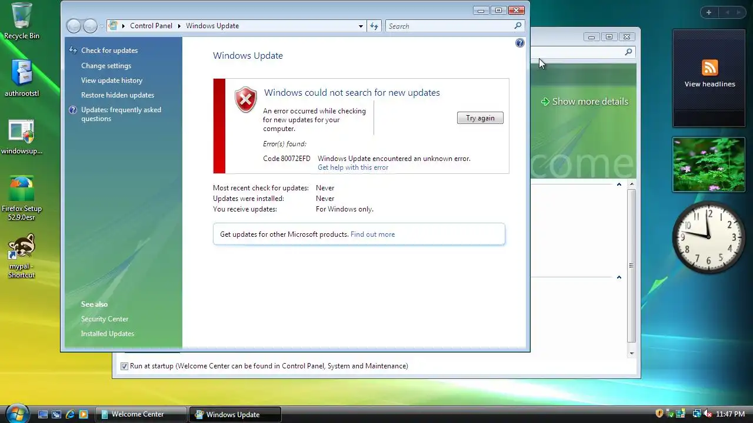Select the Firefox Setup 52.9.0esr desktop icon
The height and width of the screenshot is (423, 753).
pos(22,198)
